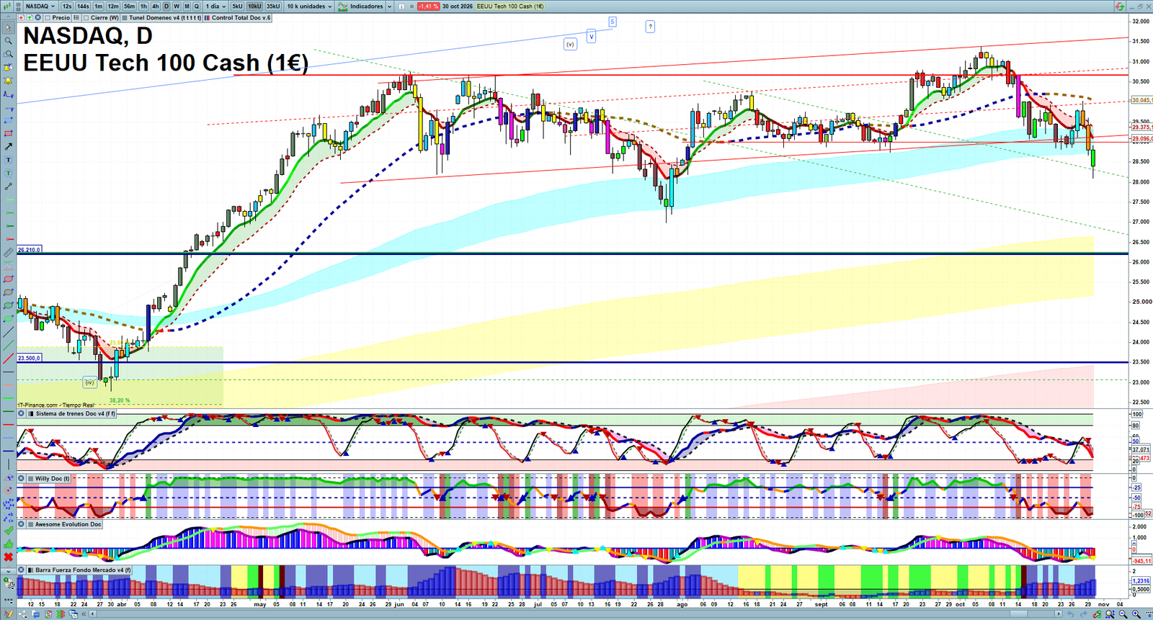
Task: Close the Awesome Evolution Doc panel
Action: pyautogui.click(x=22, y=524)
